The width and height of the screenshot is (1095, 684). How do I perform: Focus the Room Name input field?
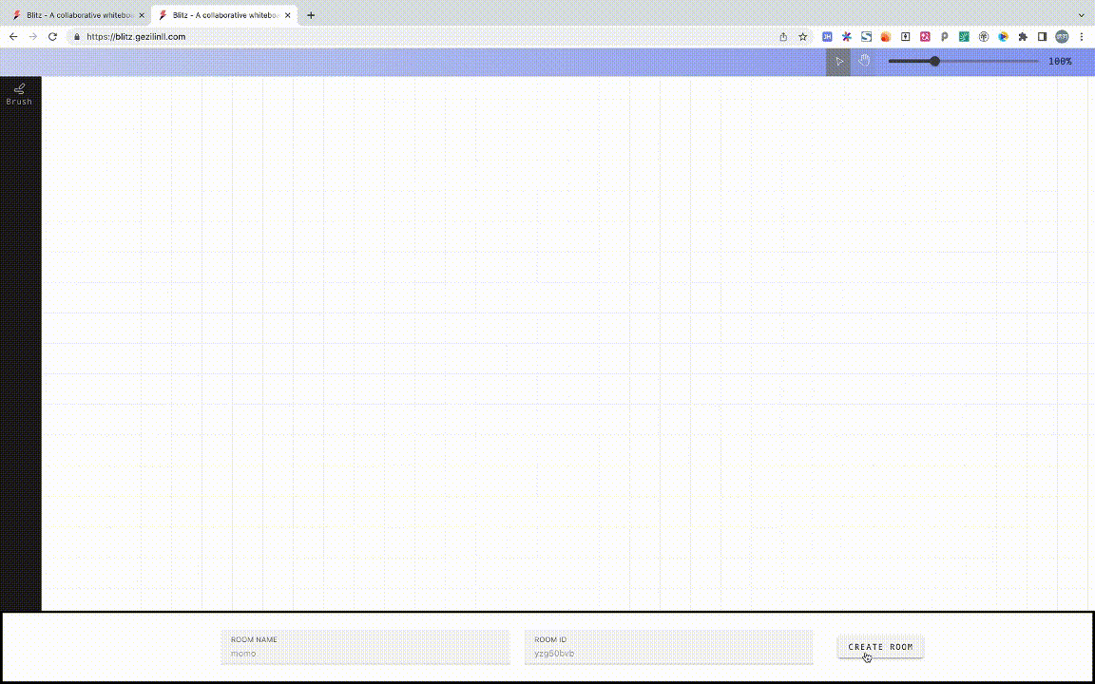(365, 647)
